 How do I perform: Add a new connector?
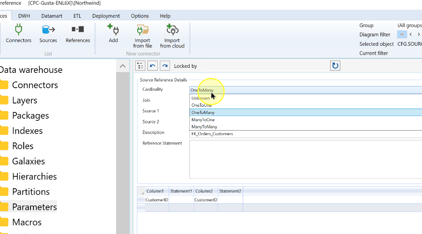point(113,33)
